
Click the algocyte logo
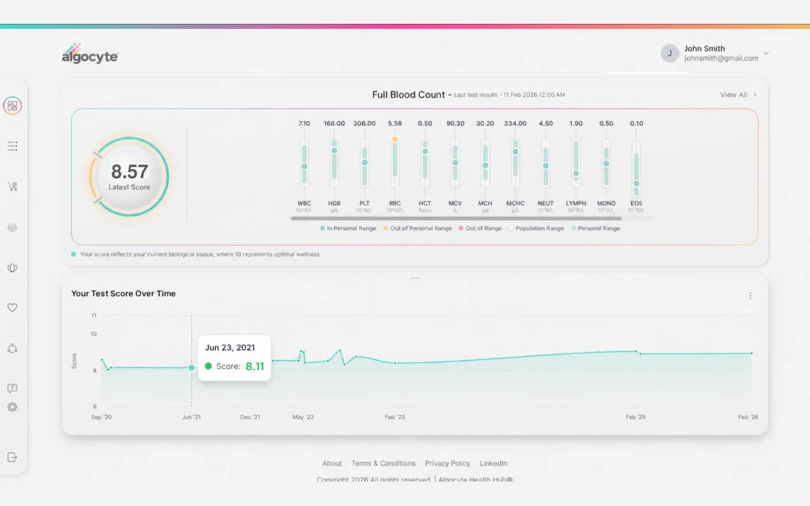[x=90, y=53]
